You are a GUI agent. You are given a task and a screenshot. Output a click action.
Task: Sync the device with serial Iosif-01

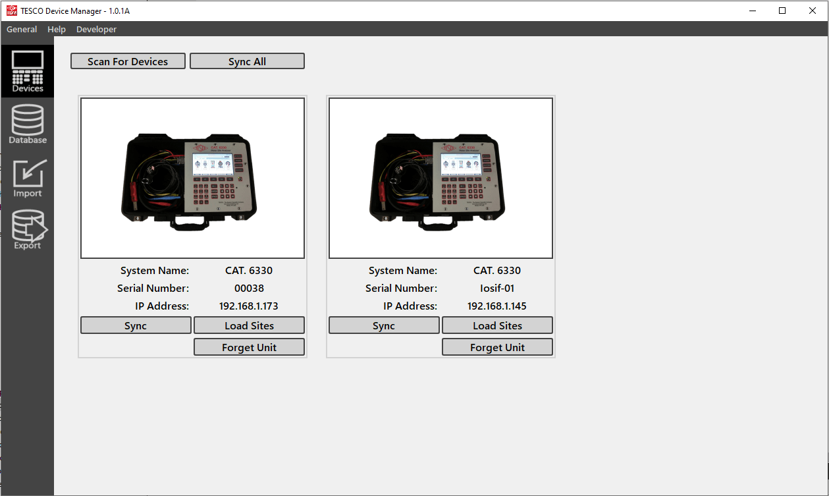384,325
